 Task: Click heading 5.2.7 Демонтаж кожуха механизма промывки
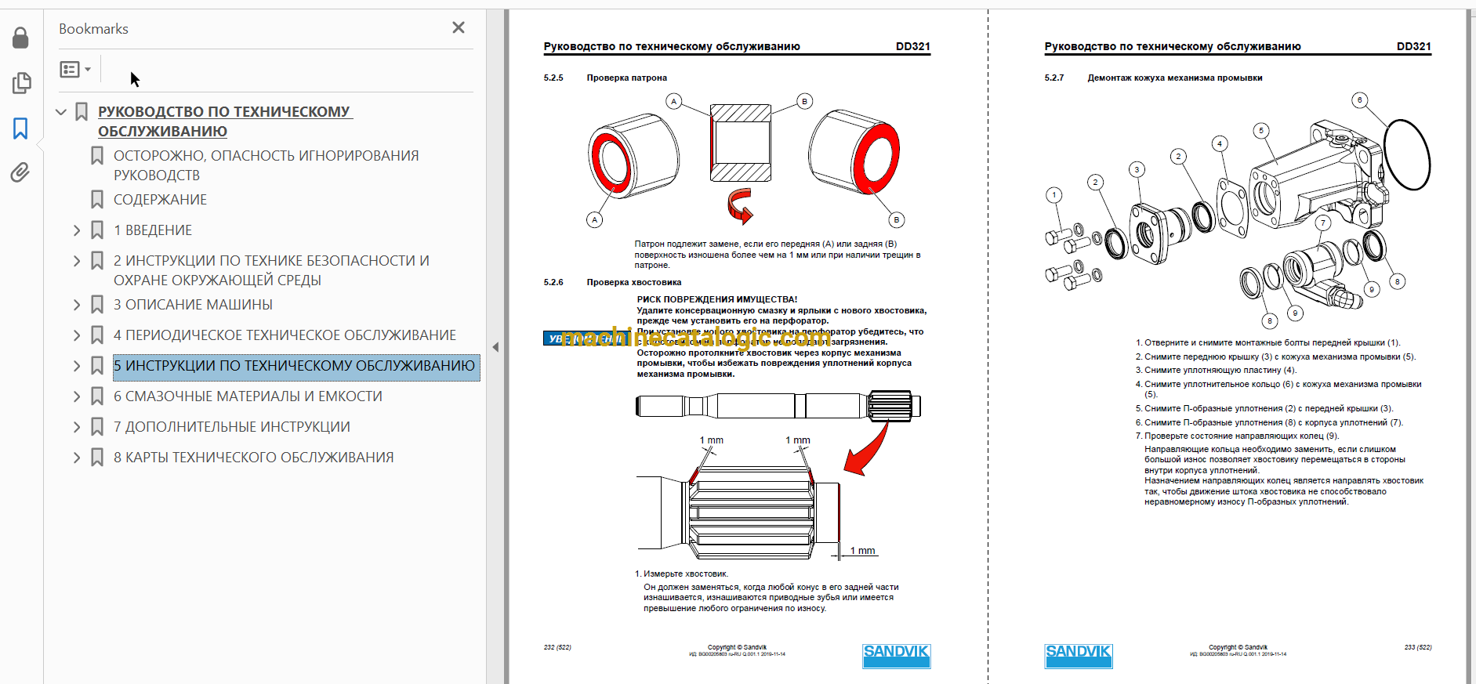(1153, 78)
